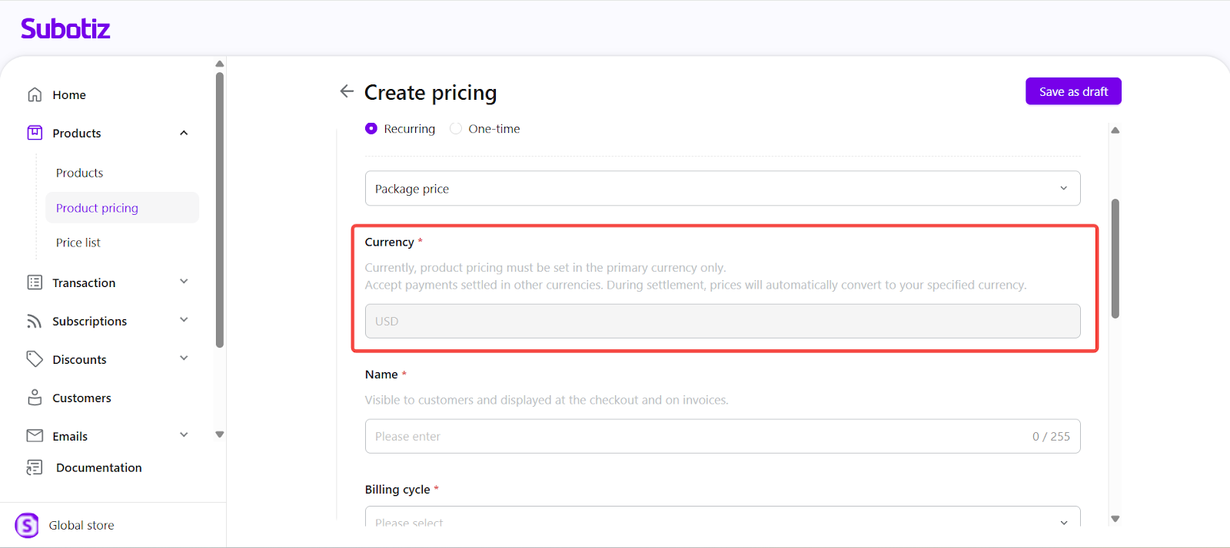1230x548 pixels.
Task: Click the Subscriptions feed icon
Action: 35,321
